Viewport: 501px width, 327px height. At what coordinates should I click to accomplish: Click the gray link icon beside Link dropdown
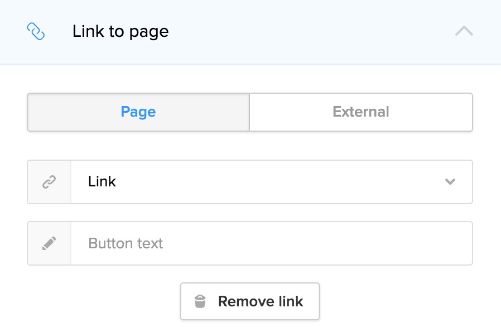click(x=49, y=182)
